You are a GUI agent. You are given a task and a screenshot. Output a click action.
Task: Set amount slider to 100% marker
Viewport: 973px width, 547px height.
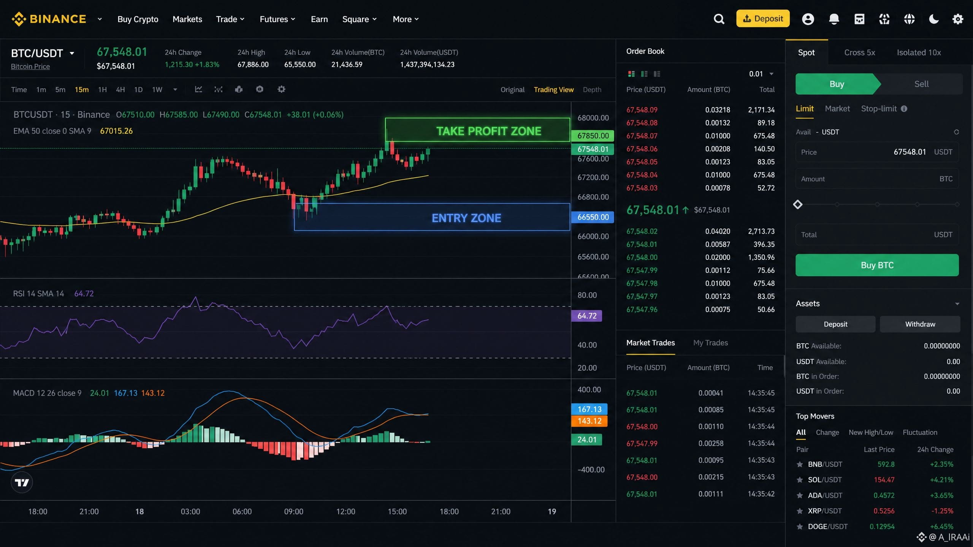957,204
